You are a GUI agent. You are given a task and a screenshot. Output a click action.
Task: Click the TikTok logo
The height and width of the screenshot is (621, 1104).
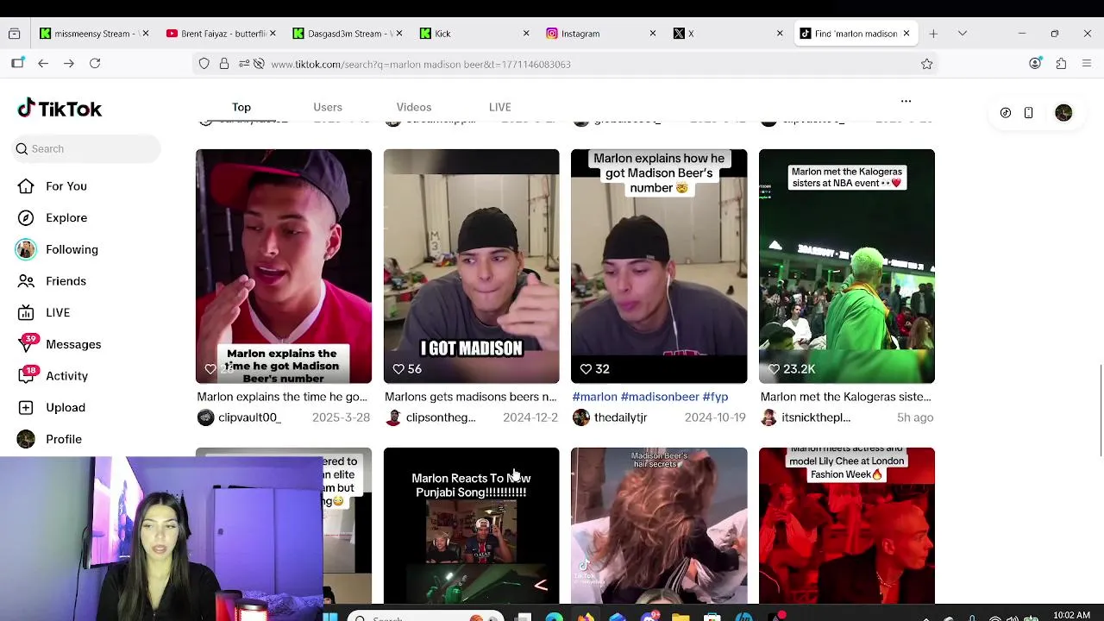(x=60, y=109)
